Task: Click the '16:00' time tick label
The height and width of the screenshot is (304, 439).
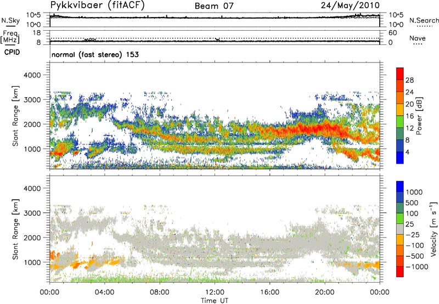Action: 269,292
